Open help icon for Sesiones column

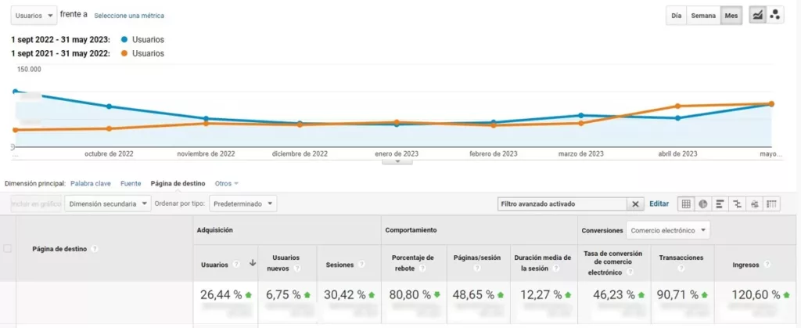point(361,265)
